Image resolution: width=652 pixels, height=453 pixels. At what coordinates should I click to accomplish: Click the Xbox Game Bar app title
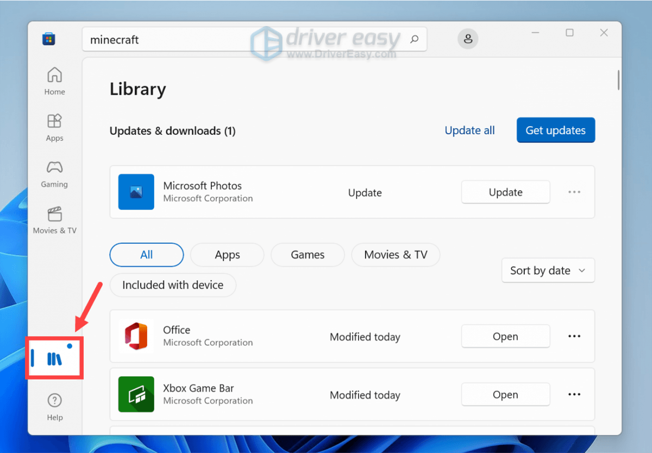point(199,388)
